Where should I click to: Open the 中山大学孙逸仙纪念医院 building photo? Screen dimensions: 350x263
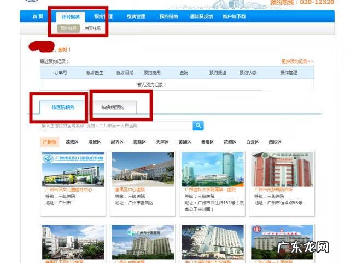(213, 242)
